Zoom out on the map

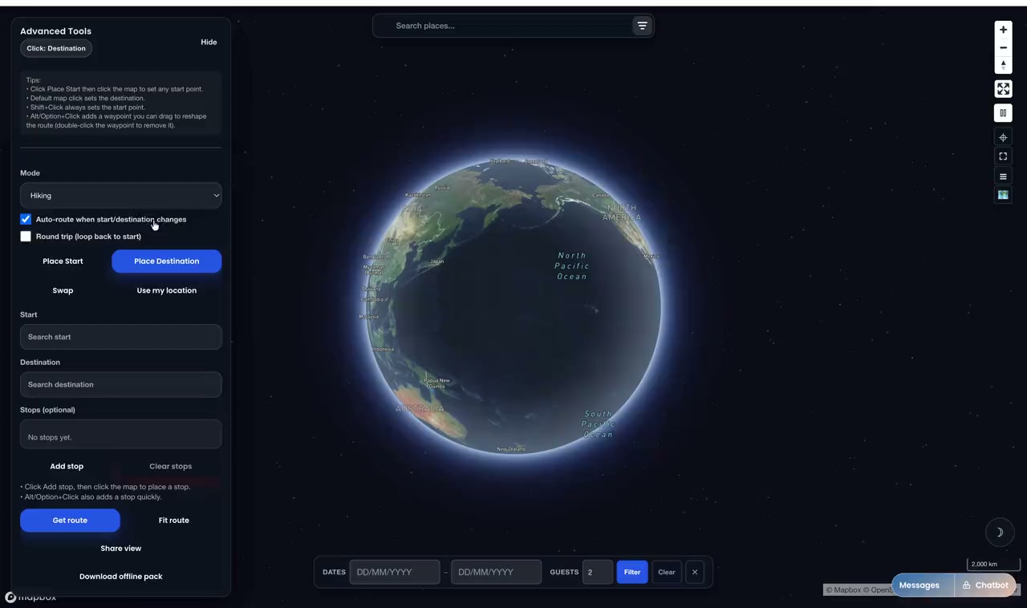[x=1003, y=47]
